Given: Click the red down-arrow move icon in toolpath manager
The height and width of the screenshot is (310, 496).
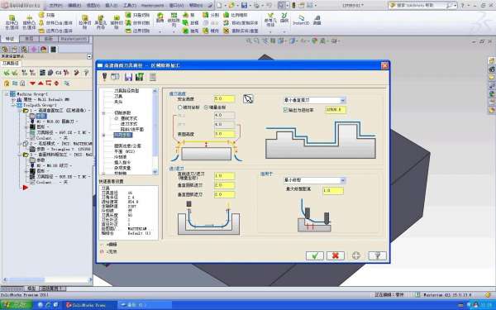Looking at the screenshot, I should [32, 83].
